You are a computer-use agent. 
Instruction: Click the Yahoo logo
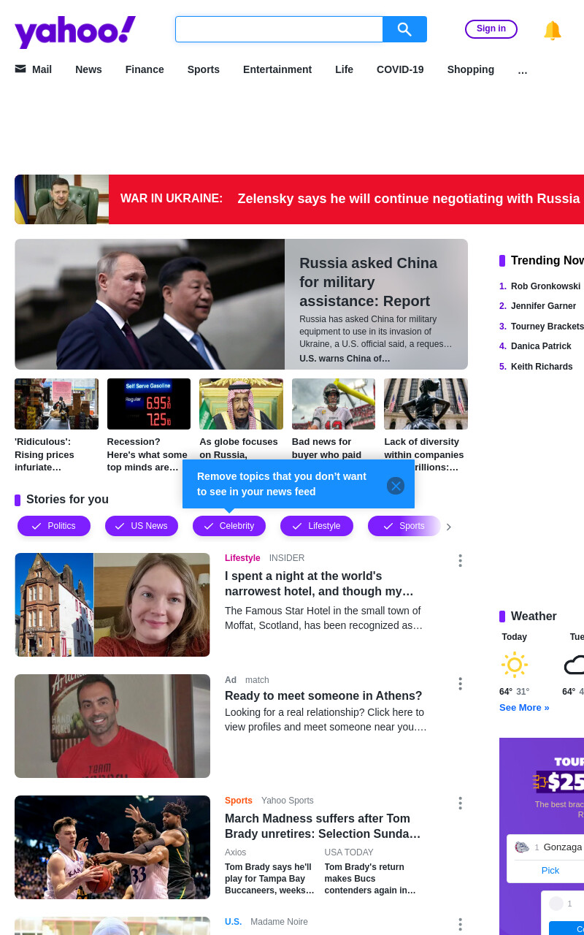point(75,31)
